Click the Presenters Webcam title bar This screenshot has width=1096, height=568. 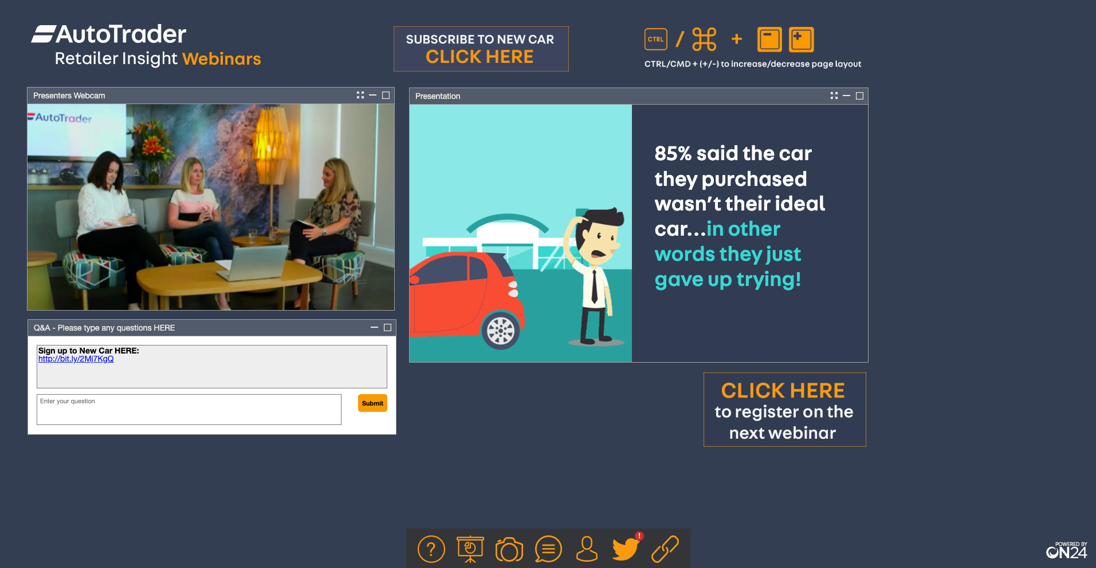tap(211, 96)
